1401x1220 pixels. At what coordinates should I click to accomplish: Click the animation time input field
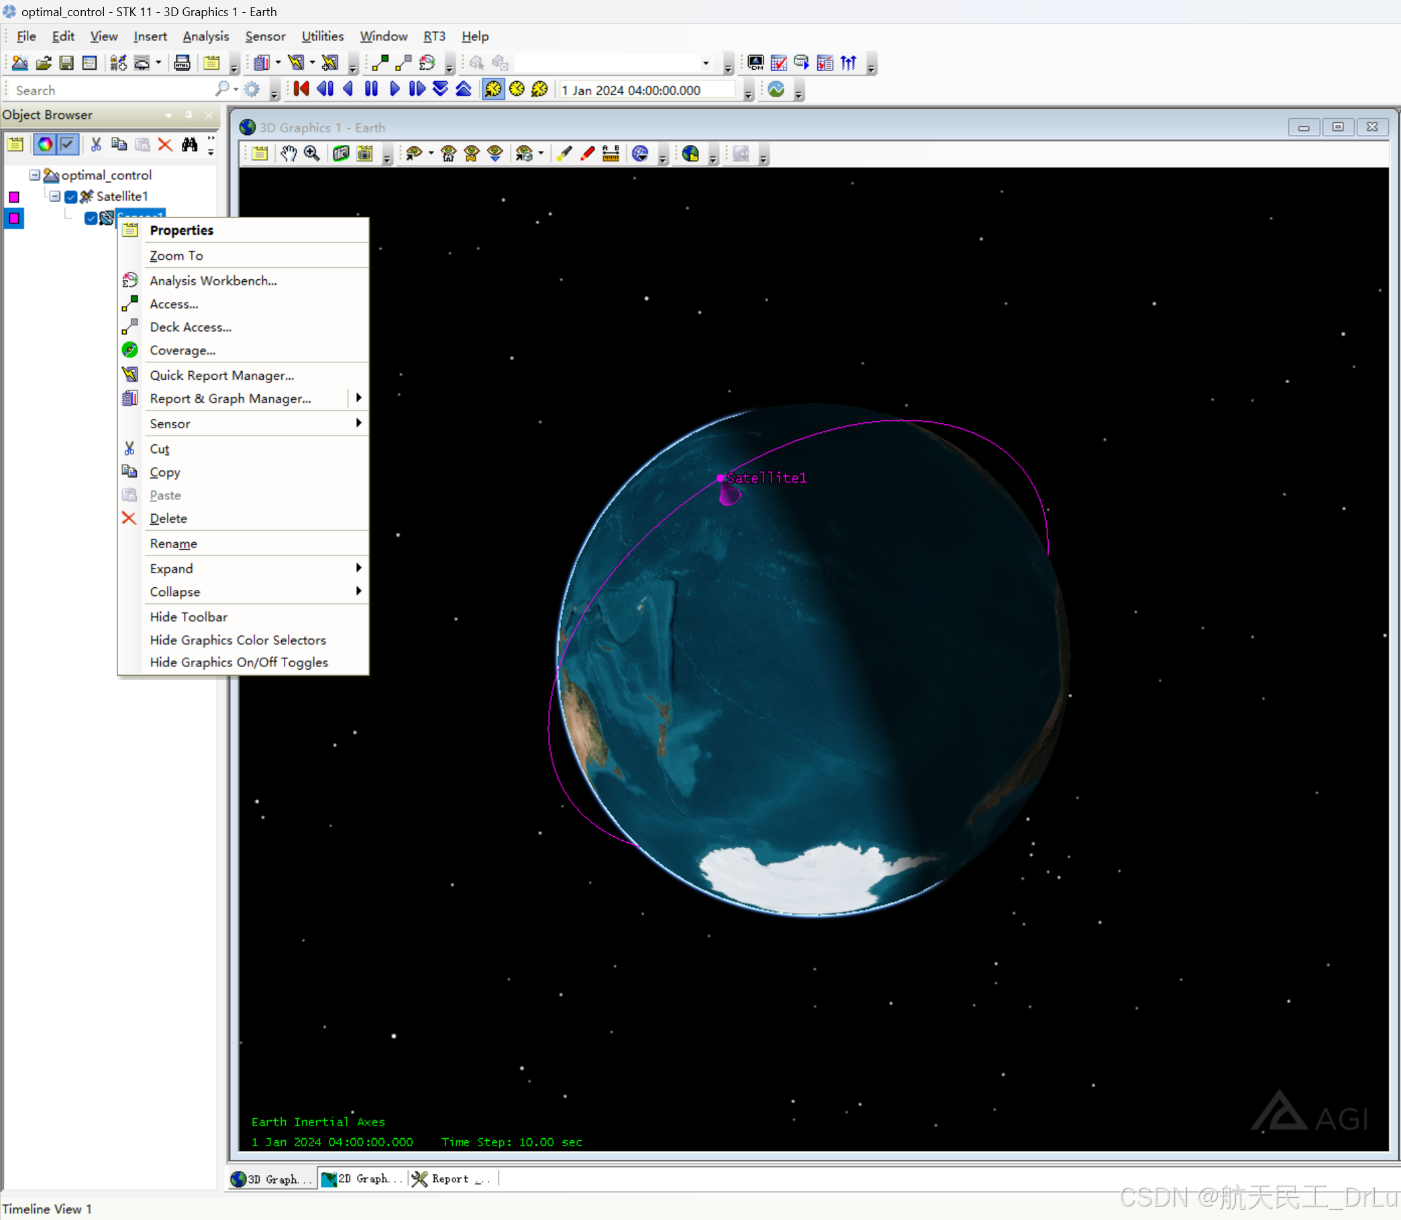[645, 90]
